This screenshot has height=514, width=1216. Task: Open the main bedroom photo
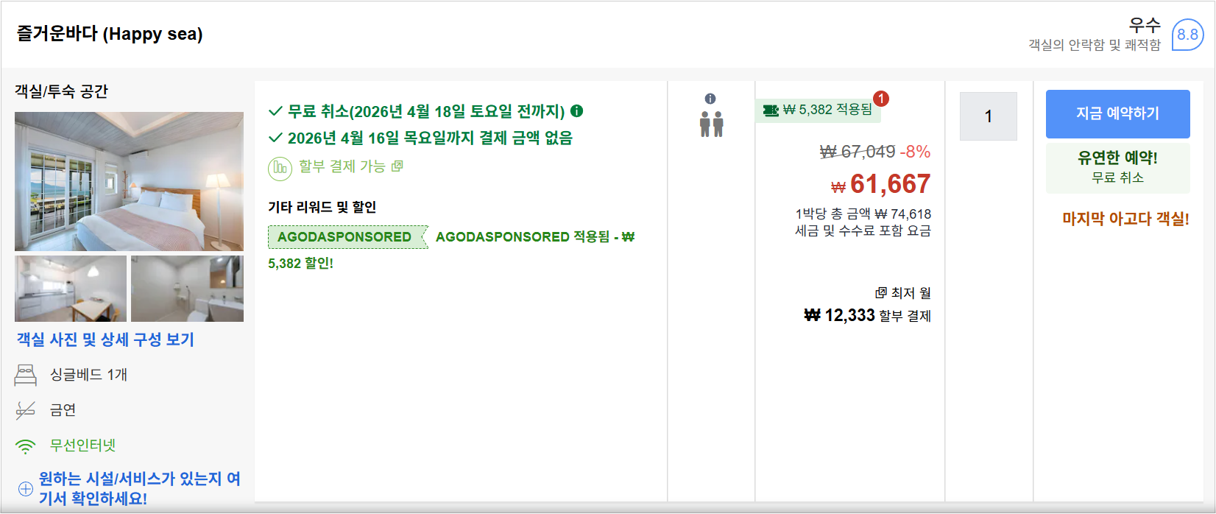[x=128, y=182]
